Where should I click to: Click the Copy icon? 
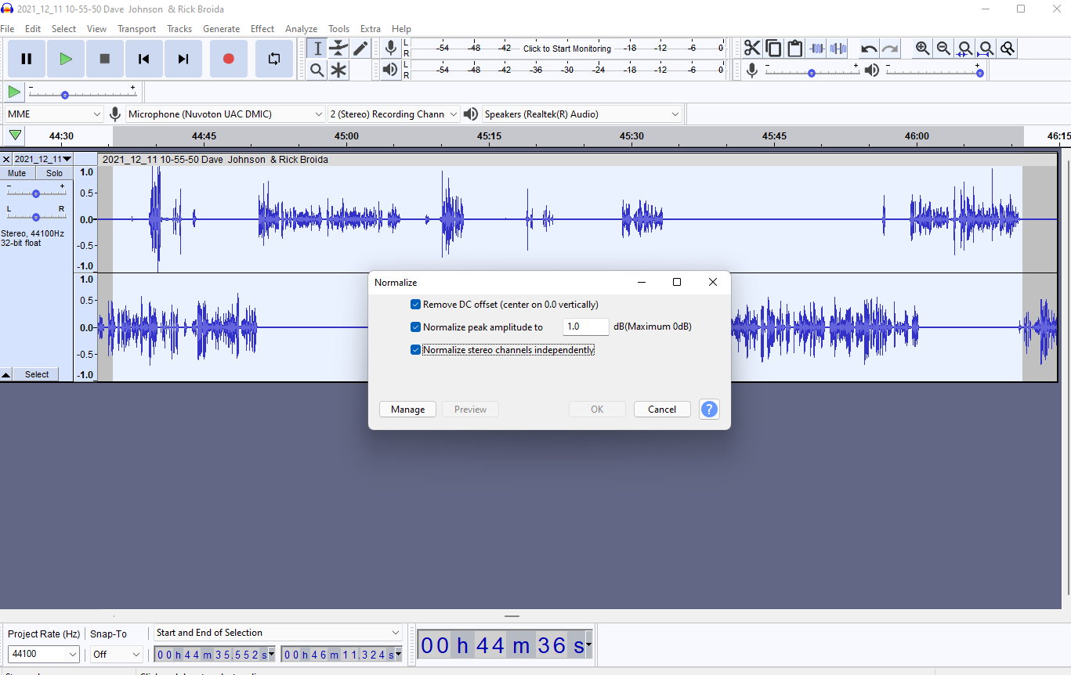pos(773,49)
